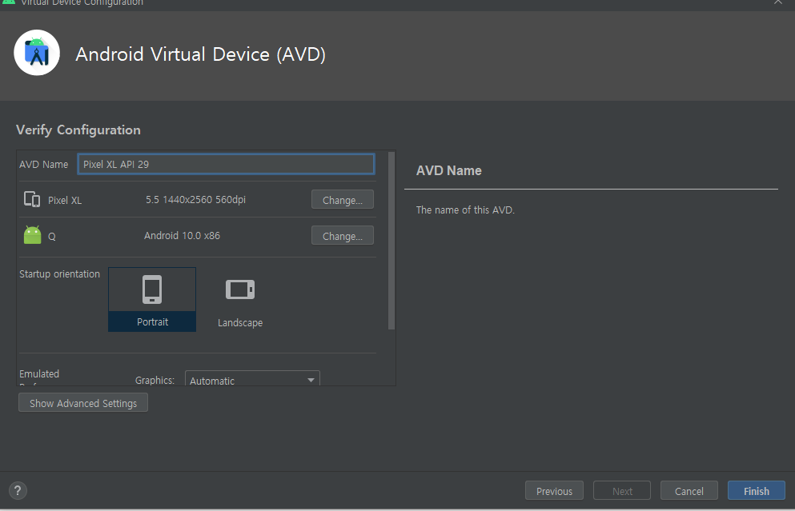
Task: Click the Pixel XL device name text
Action: (x=65, y=200)
